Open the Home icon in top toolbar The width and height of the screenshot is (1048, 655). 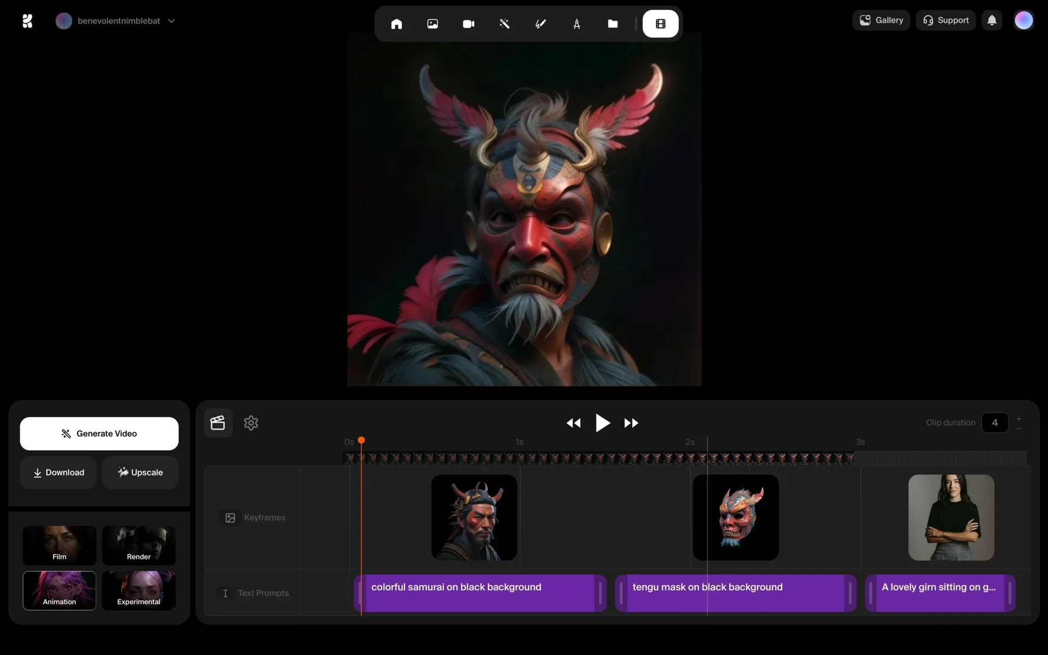click(396, 24)
